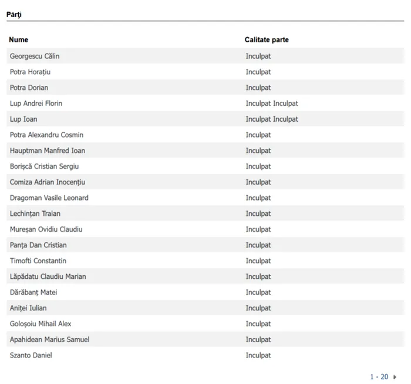Click on Borișcă Cristian Sergiu
Viewport: 411px width, 384px height.
[x=44, y=167]
